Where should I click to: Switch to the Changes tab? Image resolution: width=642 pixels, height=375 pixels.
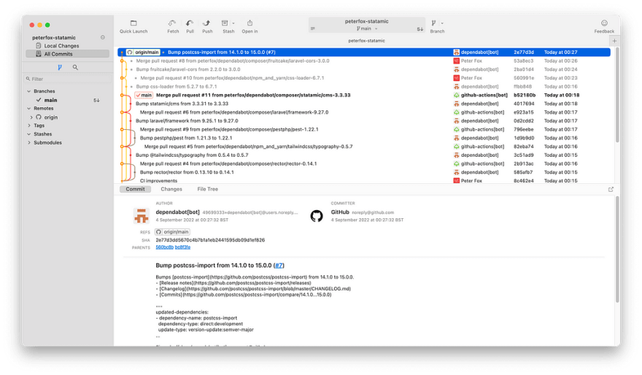click(x=171, y=189)
